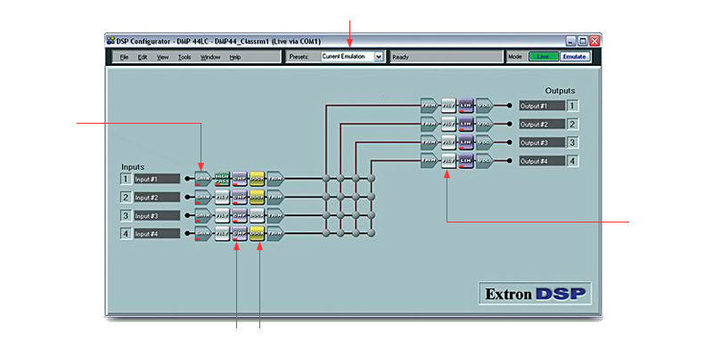The height and width of the screenshot is (356, 704).
Task: Open the GAIN block on Input #3
Action: click(202, 215)
